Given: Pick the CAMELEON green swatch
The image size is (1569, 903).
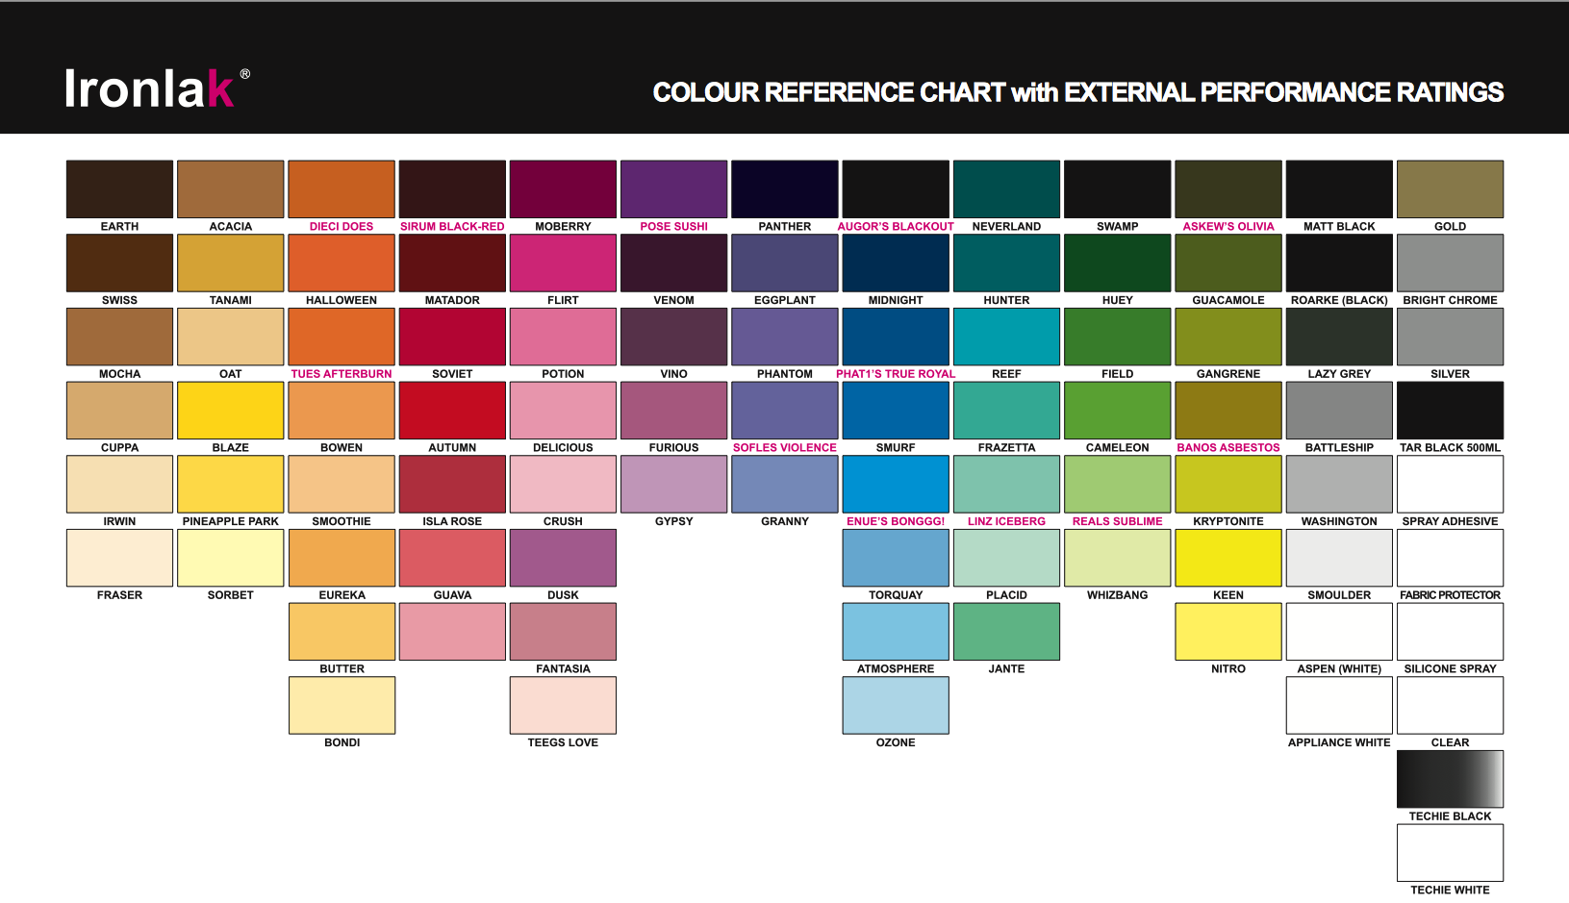Looking at the screenshot, I should pyautogui.click(x=1118, y=411).
